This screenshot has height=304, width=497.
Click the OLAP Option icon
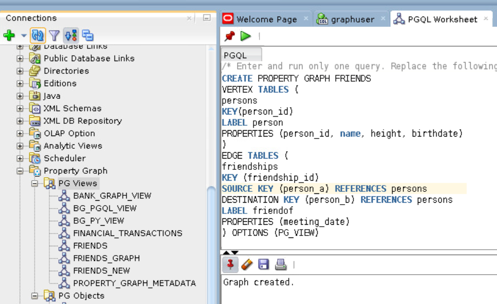pyautogui.click(x=35, y=134)
